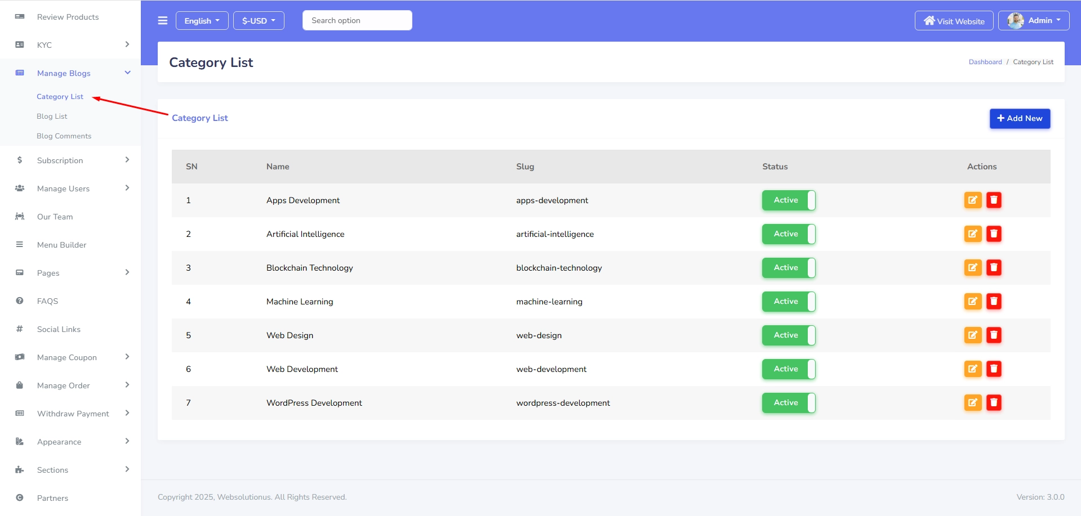The height and width of the screenshot is (516, 1081).
Task: Click the Visit Website button
Action: [x=954, y=21]
